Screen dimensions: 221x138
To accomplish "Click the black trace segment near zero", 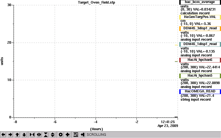I will coord(176,117).
